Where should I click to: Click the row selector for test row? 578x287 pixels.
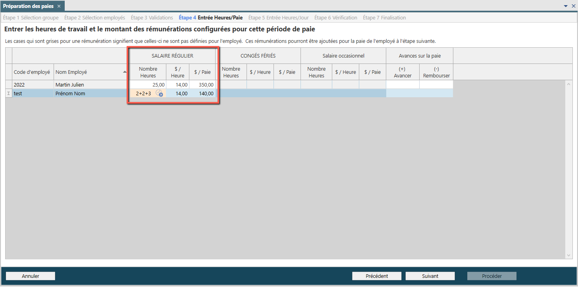point(9,94)
